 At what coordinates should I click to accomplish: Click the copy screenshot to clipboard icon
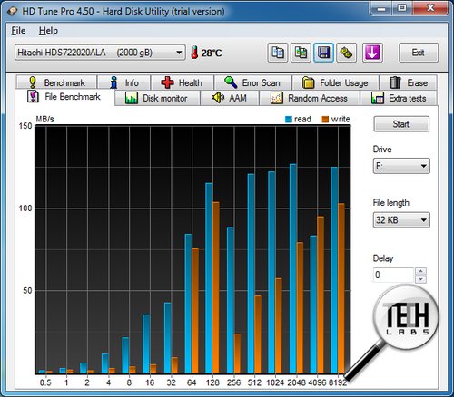tap(301, 53)
